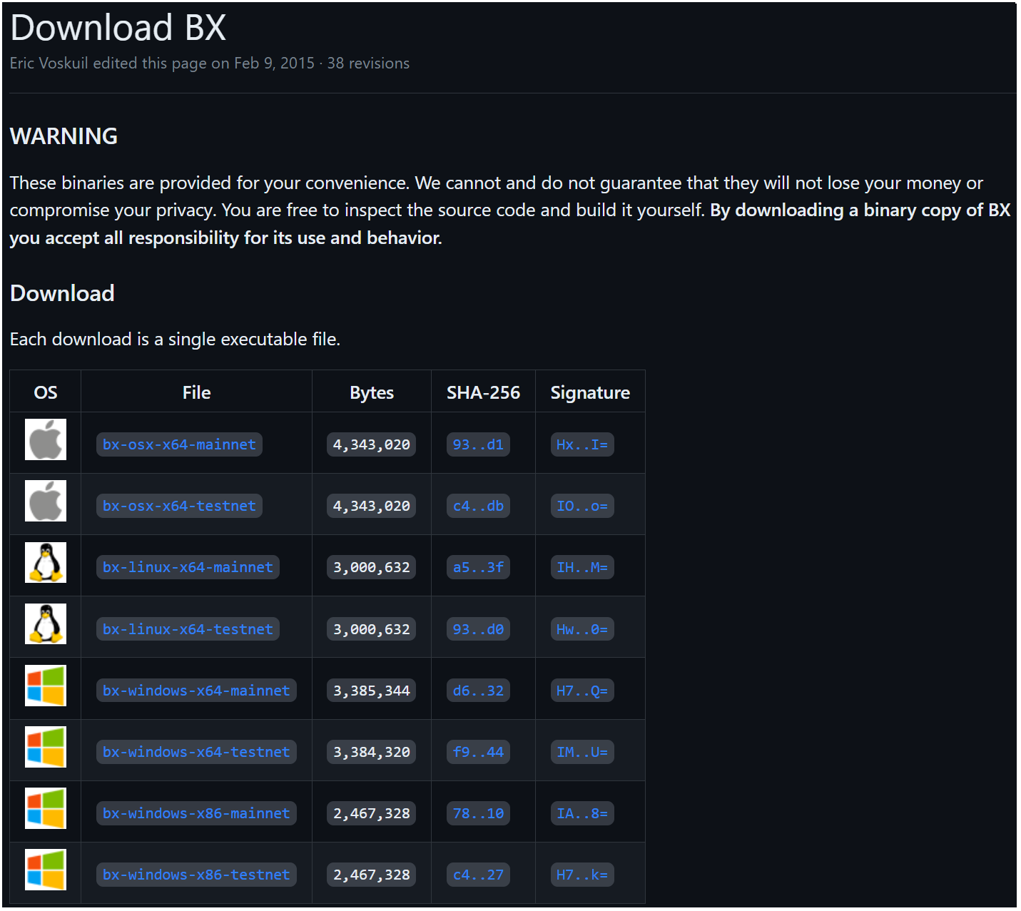Open the bx-linux-x64-testnet link
Image resolution: width=1021 pixels, height=911 pixels.
click(x=188, y=629)
